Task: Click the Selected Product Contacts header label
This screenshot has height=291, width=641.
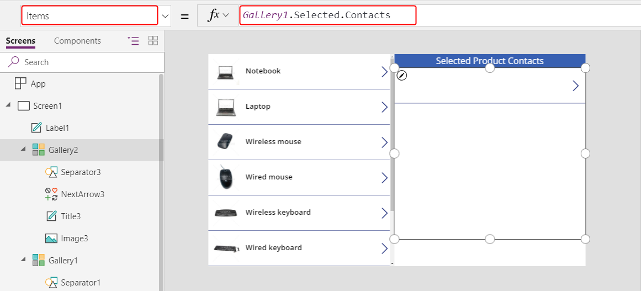Action: click(490, 61)
